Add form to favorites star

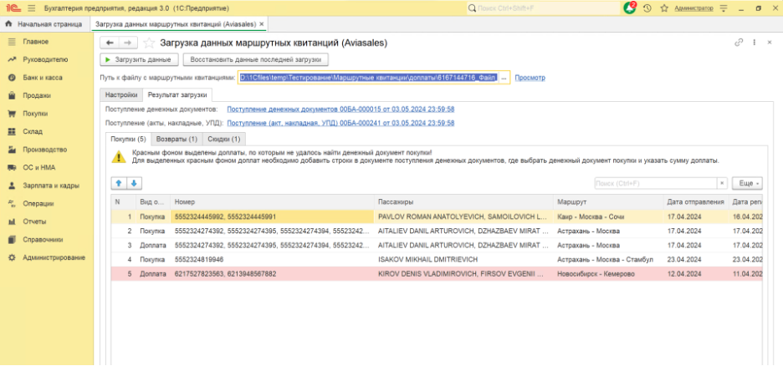148,43
